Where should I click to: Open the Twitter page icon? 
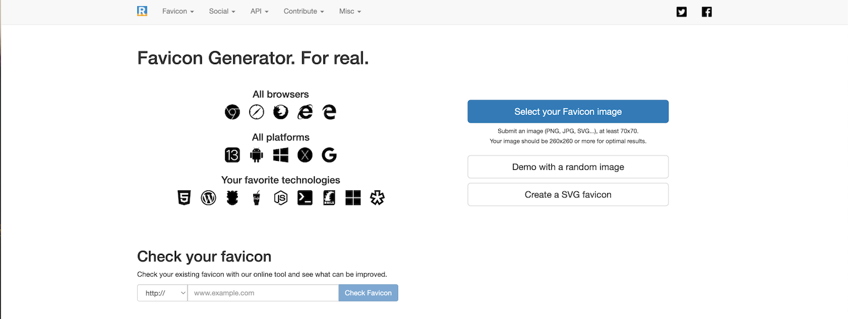coord(681,12)
